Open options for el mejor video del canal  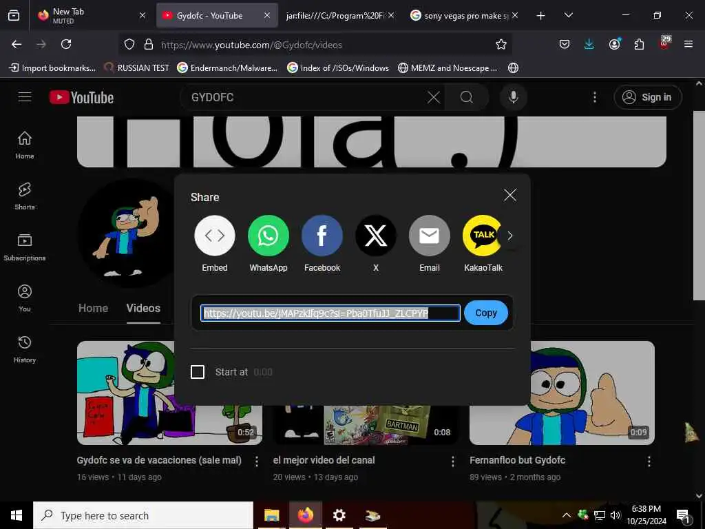[x=453, y=461]
